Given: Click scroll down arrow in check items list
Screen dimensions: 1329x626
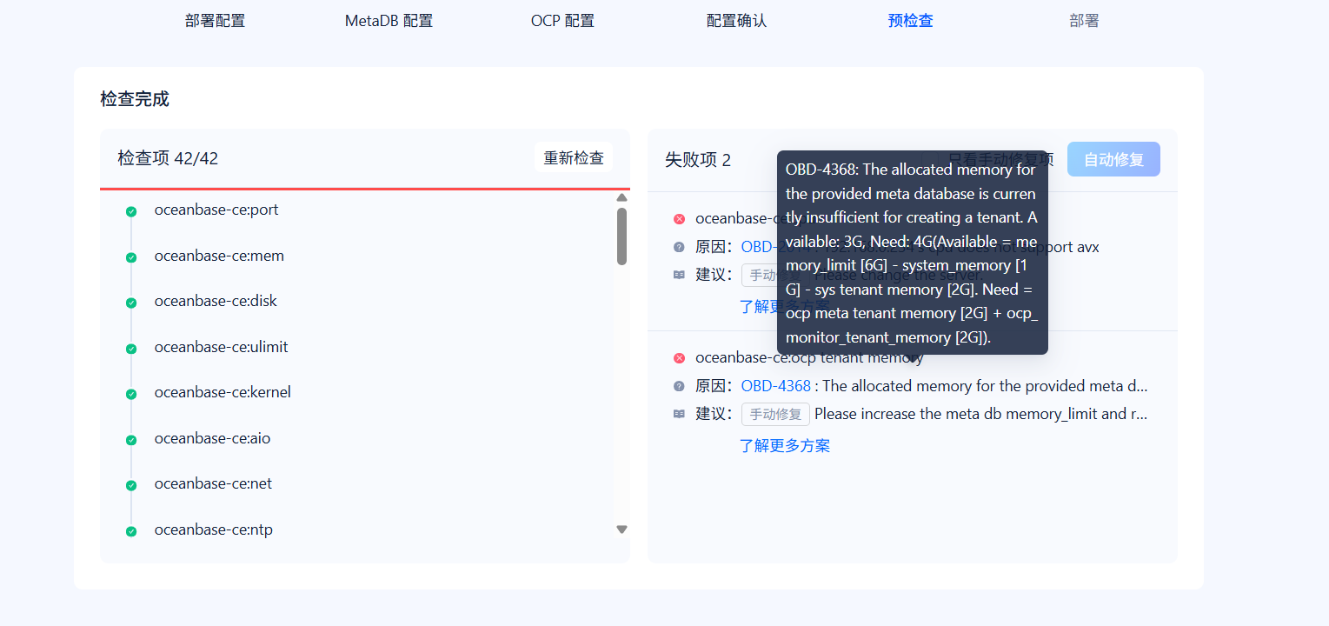Looking at the screenshot, I should [x=621, y=529].
